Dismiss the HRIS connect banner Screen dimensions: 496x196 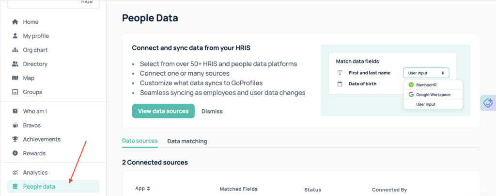(x=212, y=111)
